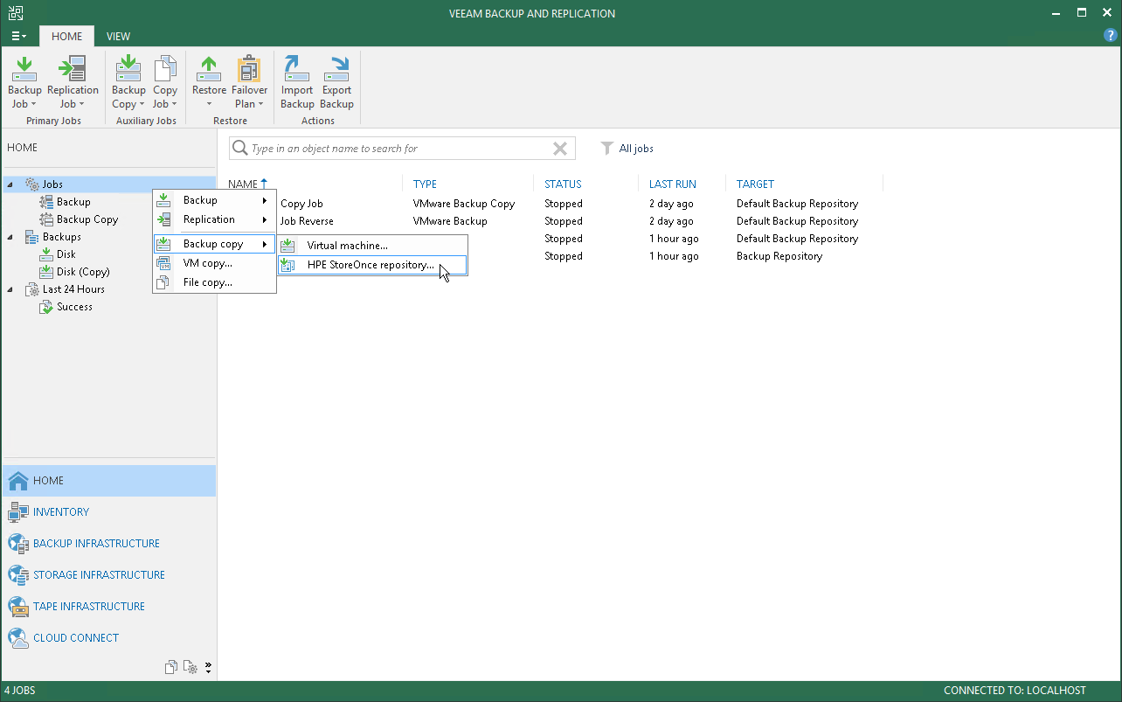The image size is (1122, 702).
Task: Open the Tape Infrastructure view
Action: point(88,607)
